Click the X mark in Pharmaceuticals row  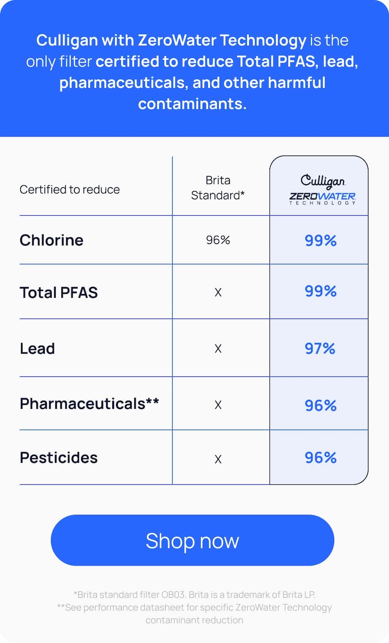218,405
